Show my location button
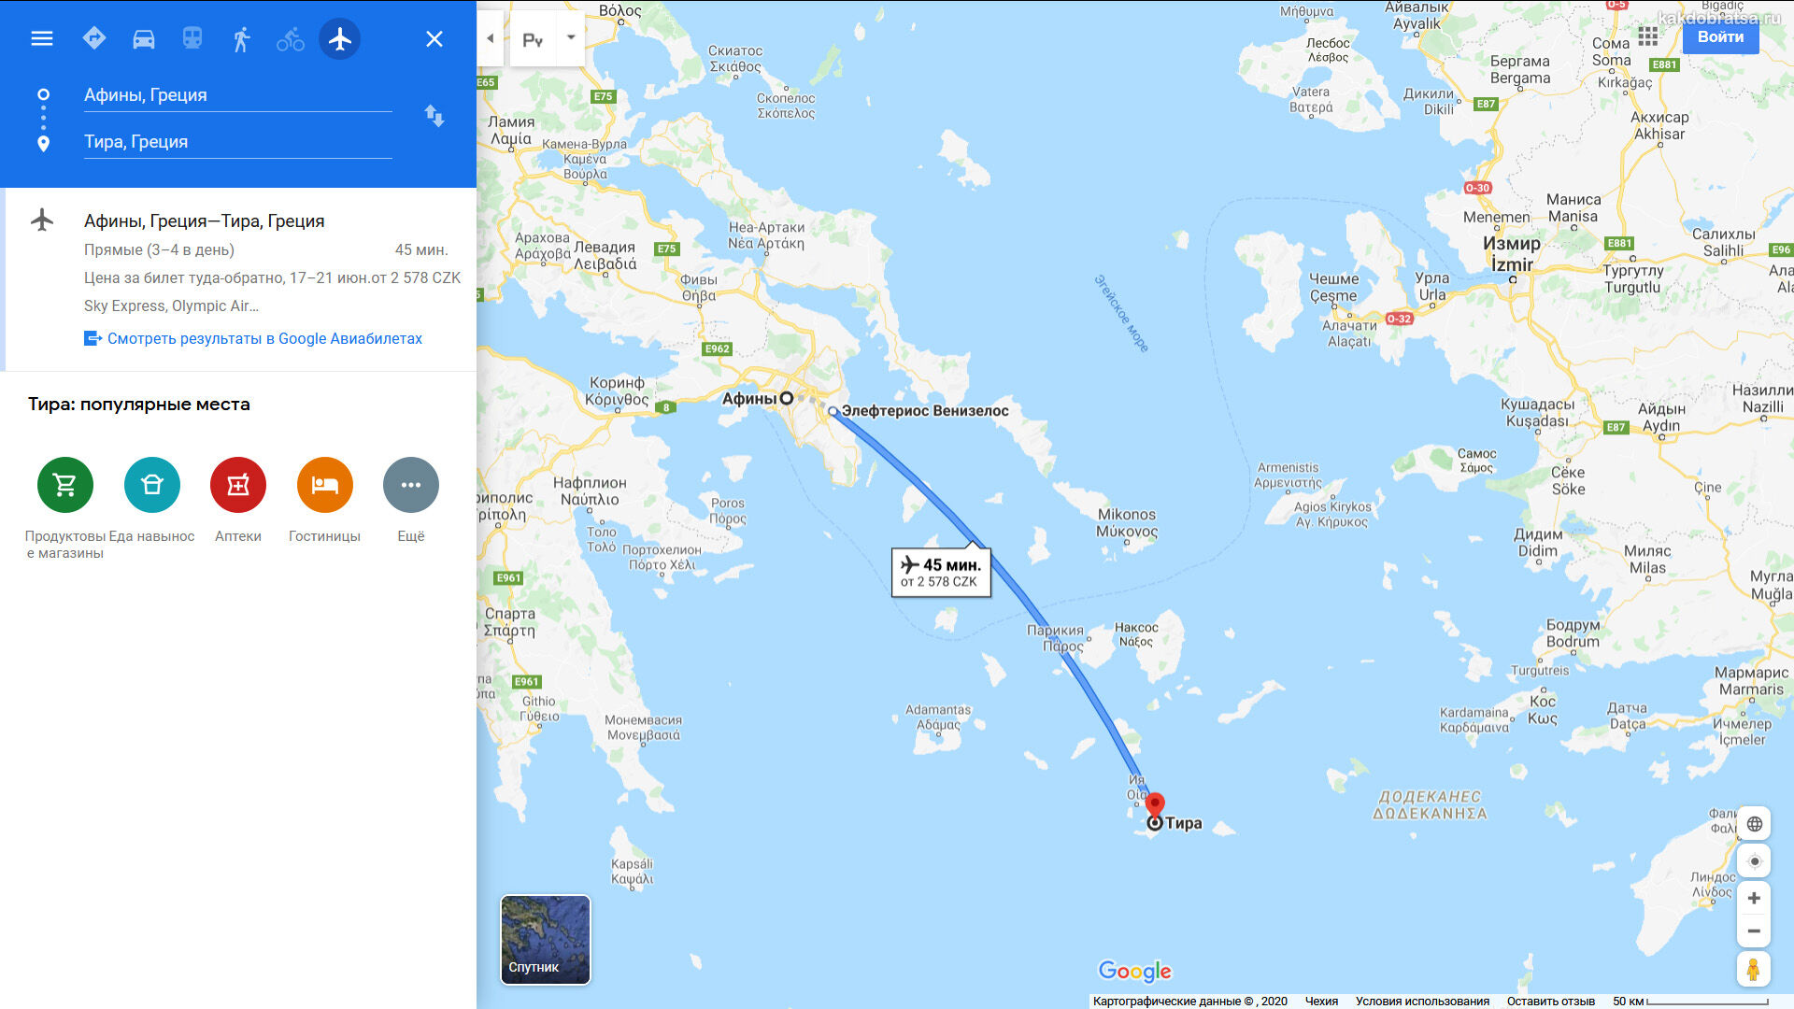Screen dimensions: 1794x1009 coord(1754,861)
